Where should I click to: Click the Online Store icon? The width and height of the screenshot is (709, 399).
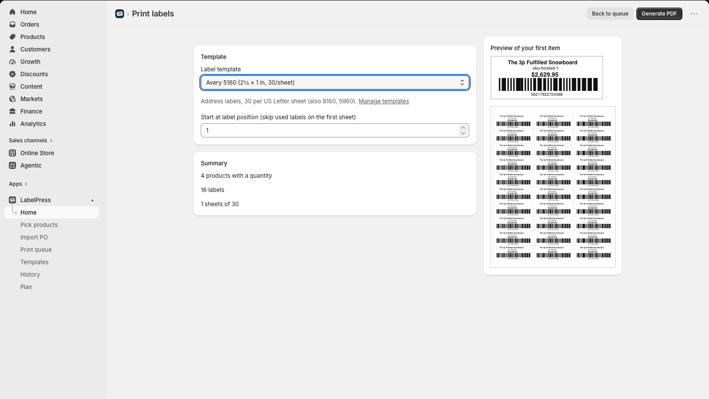[12, 153]
